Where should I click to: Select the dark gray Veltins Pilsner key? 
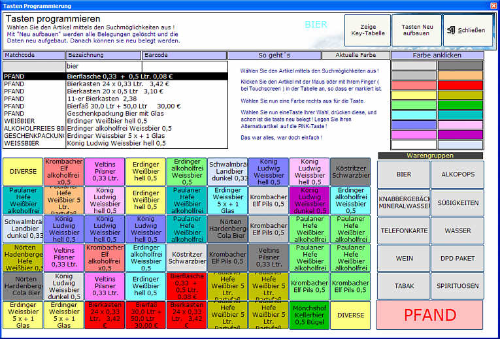tap(269, 257)
